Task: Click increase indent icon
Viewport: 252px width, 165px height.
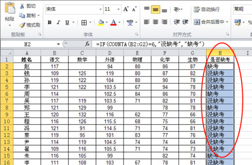Action: click(x=185, y=22)
